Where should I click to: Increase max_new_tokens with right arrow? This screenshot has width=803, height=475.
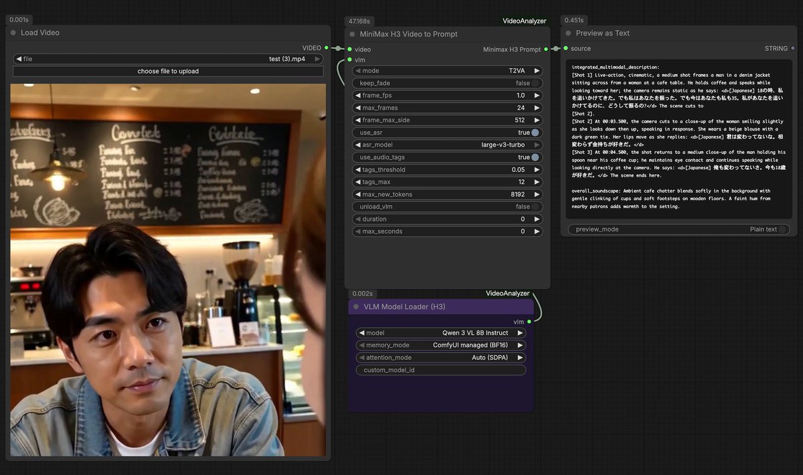pos(537,194)
